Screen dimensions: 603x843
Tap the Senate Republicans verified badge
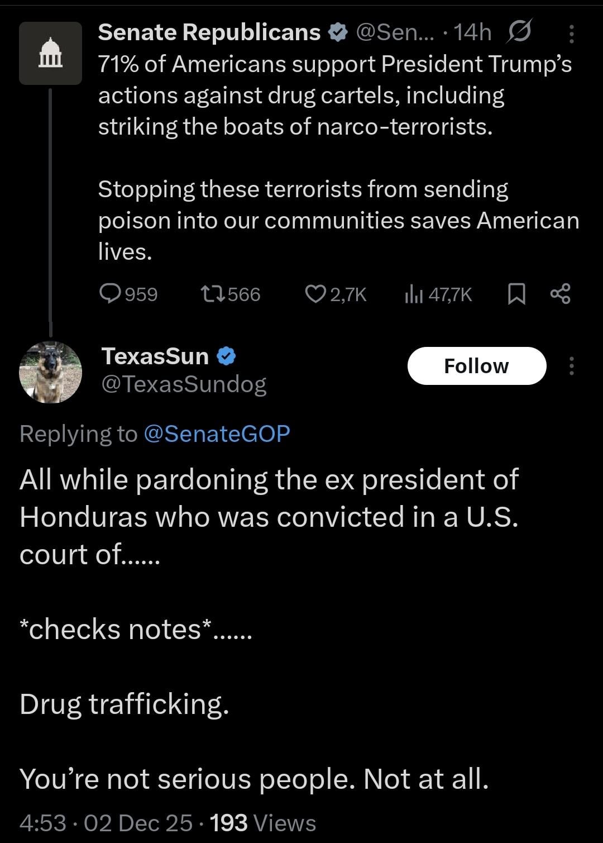point(337,32)
